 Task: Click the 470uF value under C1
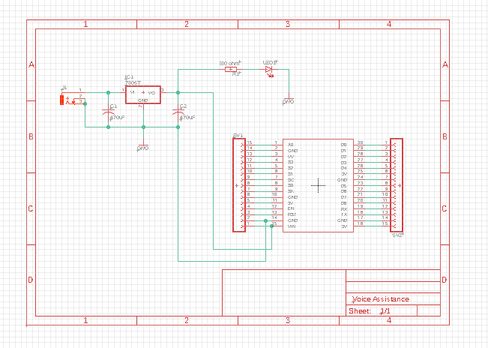pos(118,118)
